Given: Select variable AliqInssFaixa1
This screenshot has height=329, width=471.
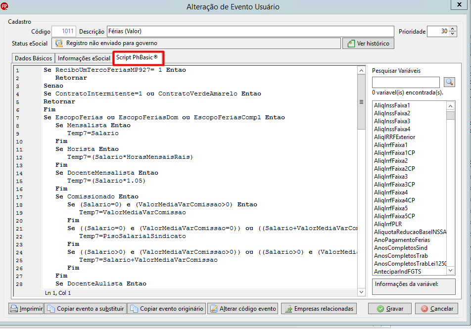Looking at the screenshot, I should [x=392, y=105].
